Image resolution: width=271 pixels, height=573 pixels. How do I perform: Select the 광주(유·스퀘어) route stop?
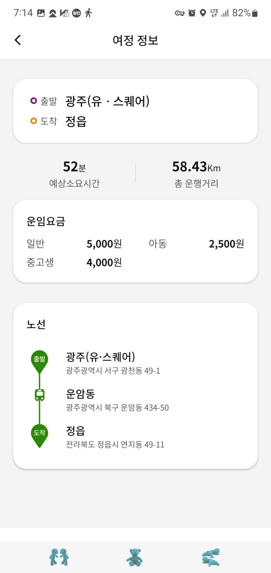point(113,363)
